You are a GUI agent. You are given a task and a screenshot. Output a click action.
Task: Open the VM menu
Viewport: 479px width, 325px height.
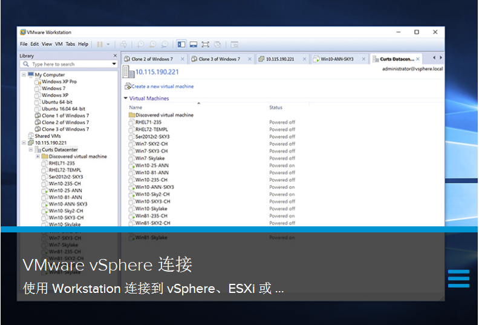59,44
